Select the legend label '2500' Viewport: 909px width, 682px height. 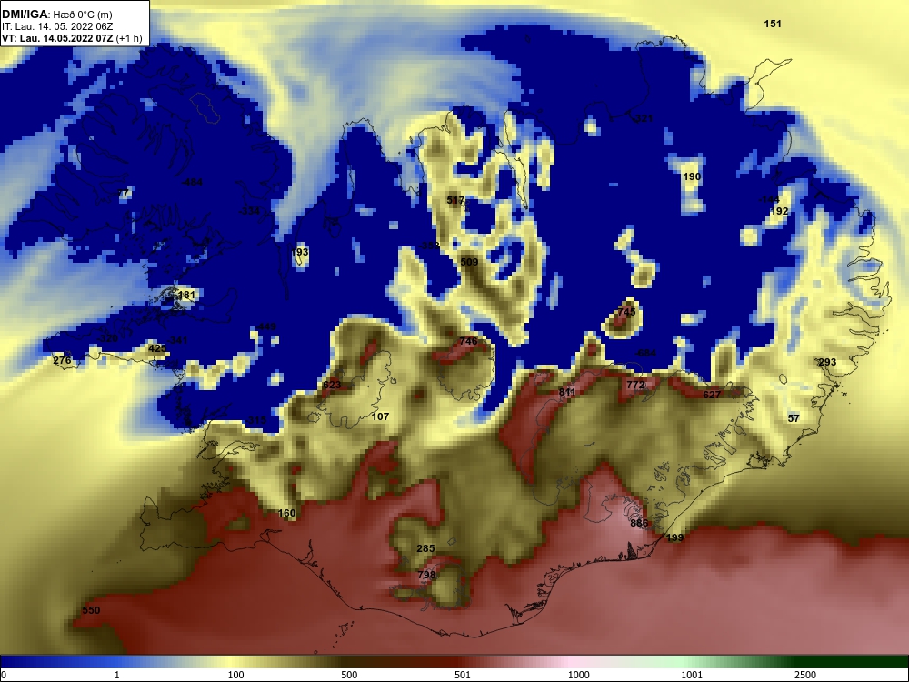805,675
